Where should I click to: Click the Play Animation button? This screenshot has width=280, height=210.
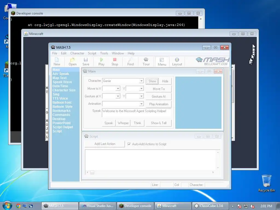pos(159,104)
